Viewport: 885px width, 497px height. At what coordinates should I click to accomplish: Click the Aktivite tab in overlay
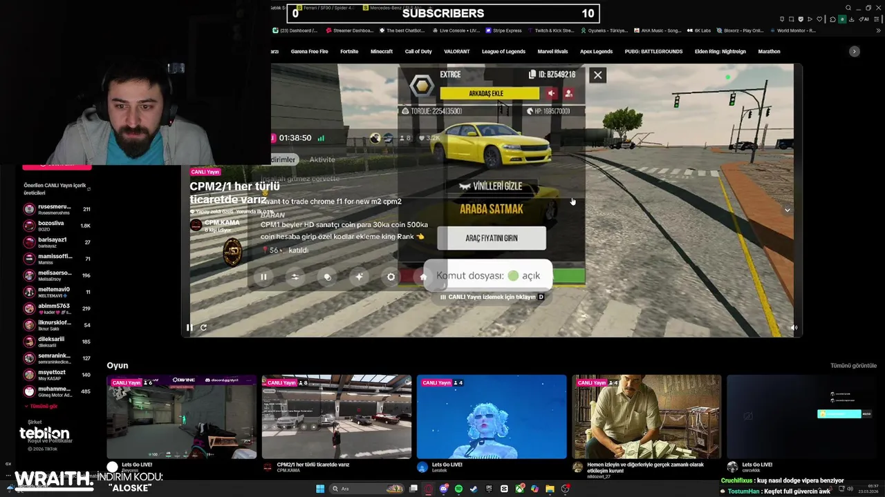322,159
